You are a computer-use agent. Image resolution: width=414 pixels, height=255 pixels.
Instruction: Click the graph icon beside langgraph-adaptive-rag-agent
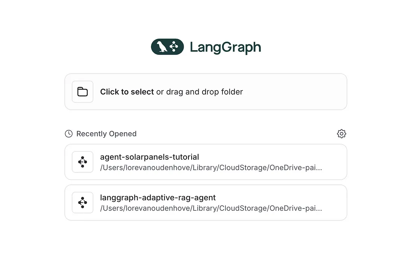click(82, 202)
